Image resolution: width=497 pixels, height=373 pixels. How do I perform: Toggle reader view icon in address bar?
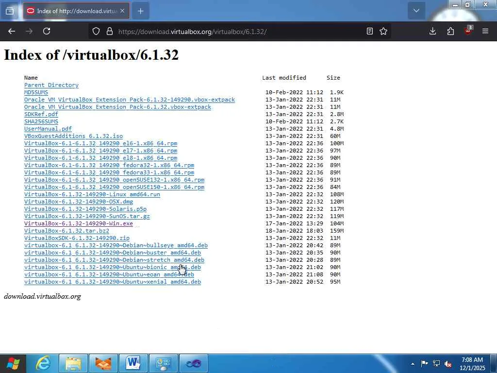369,31
